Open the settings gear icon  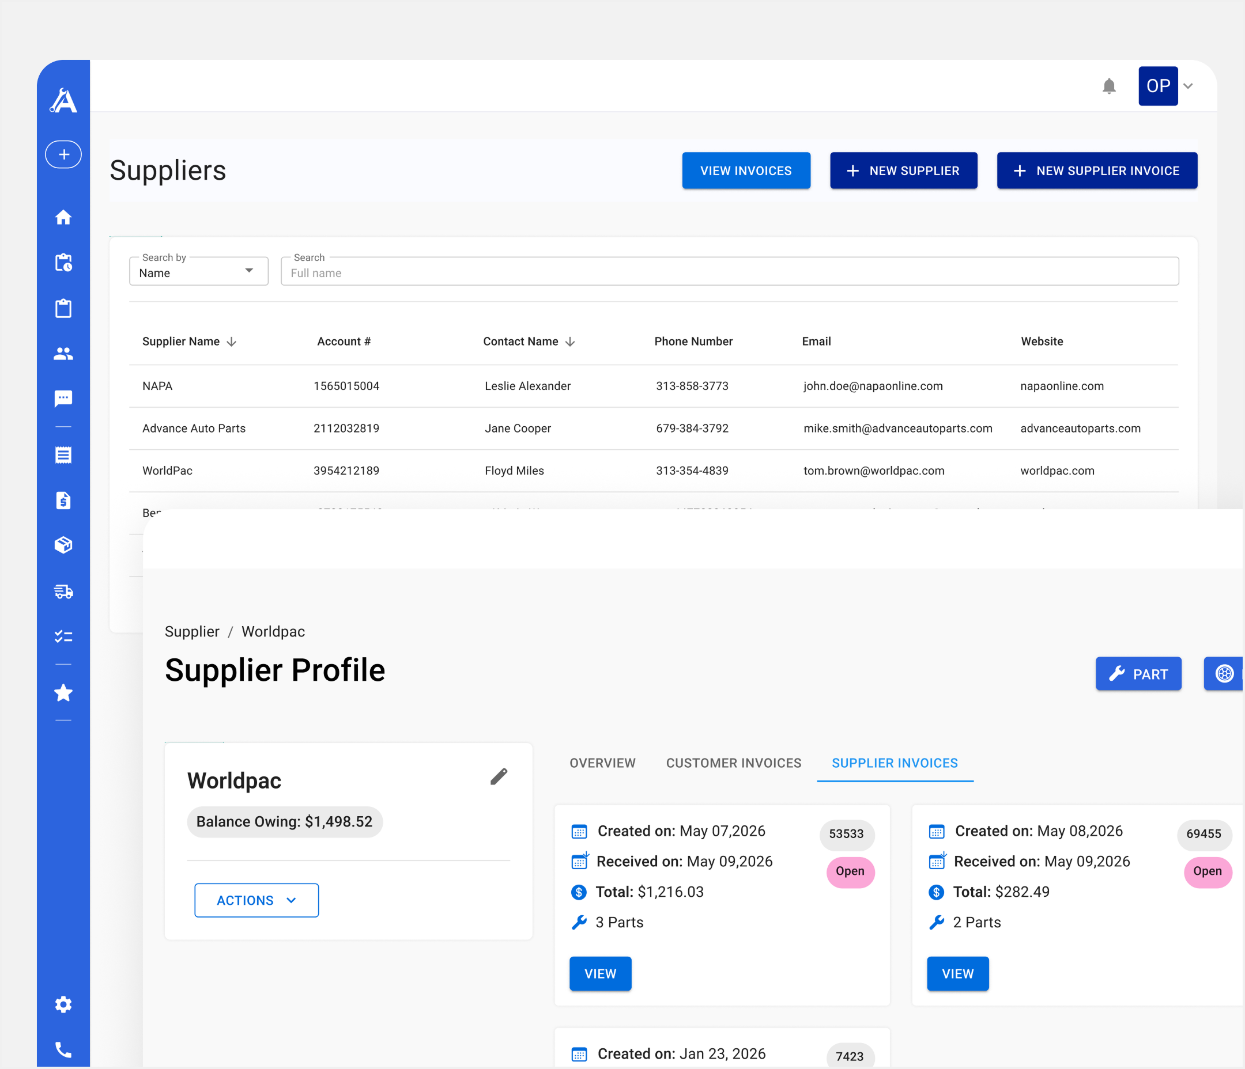point(63,1004)
